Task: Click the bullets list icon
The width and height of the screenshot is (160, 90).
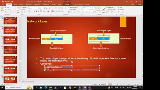Action: (x=52, y=8)
